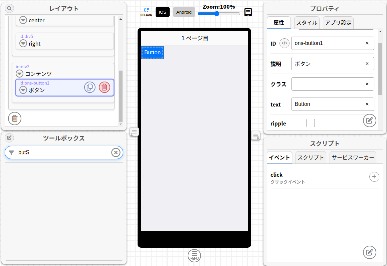Open the page list icon beside the zoom slider
387x266 pixels.
248,12
